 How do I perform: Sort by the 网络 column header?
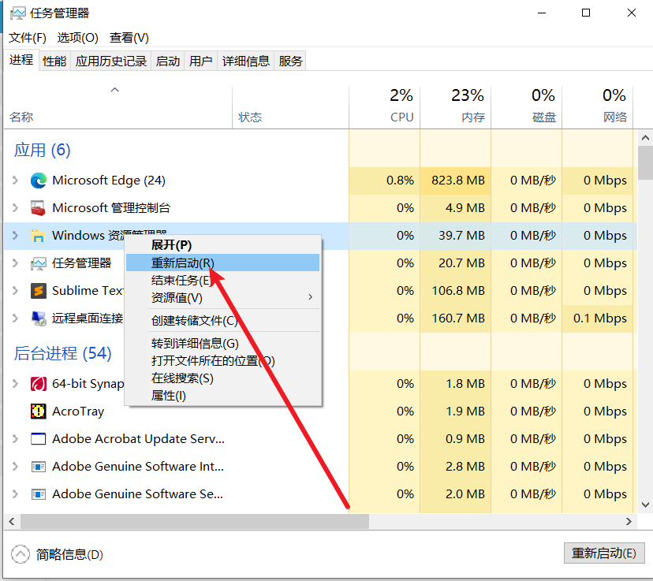pyautogui.click(x=597, y=107)
